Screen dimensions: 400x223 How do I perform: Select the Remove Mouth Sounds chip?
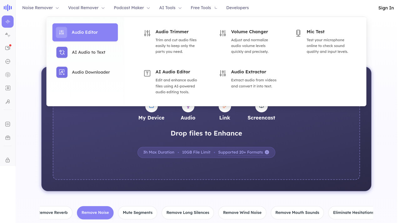pyautogui.click(x=297, y=213)
